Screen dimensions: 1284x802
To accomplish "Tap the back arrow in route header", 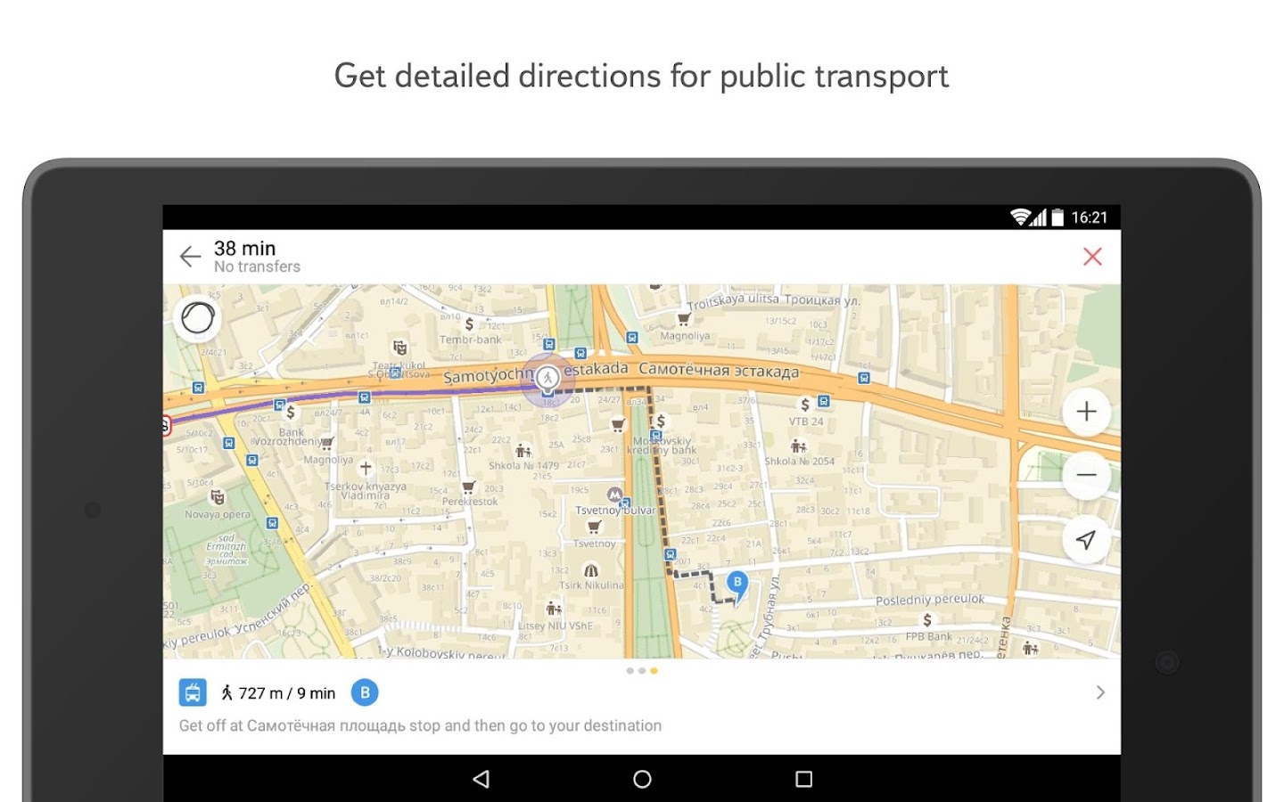I will tap(190, 257).
